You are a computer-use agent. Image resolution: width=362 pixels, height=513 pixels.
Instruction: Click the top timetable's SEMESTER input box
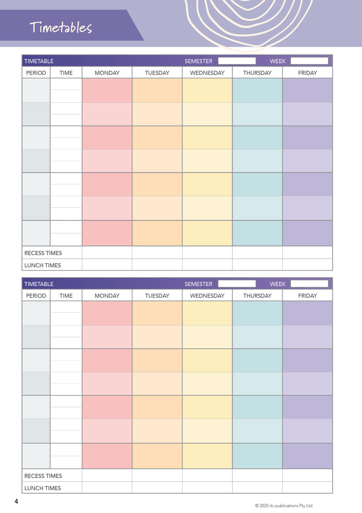coord(237,61)
